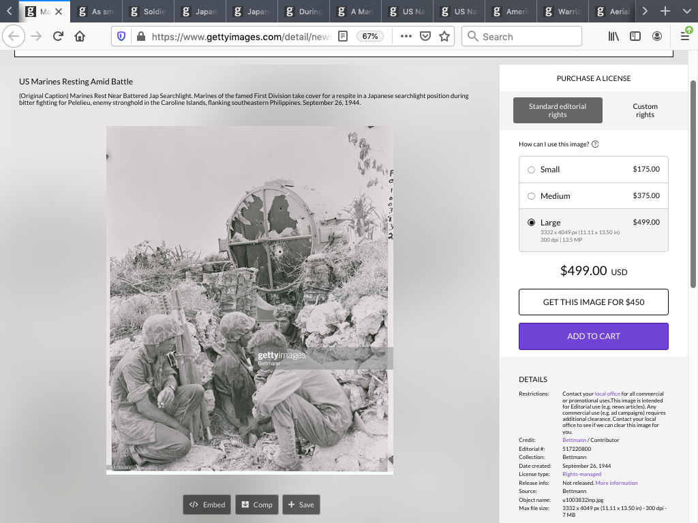Click help icon beside image usage question

(x=595, y=144)
